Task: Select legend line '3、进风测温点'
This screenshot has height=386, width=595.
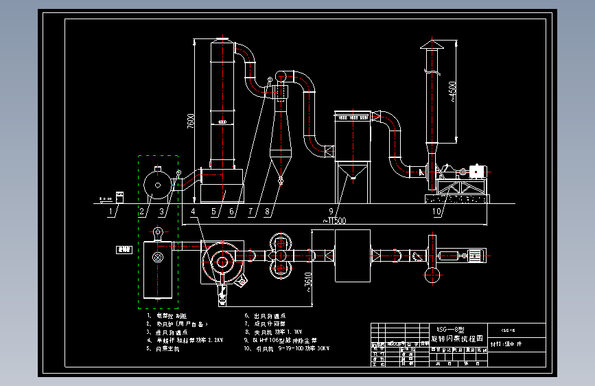Action: [x=167, y=332]
